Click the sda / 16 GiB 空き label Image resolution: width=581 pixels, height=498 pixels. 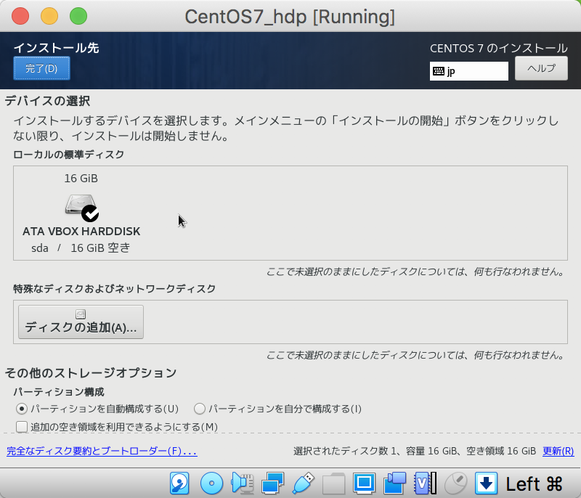point(81,248)
